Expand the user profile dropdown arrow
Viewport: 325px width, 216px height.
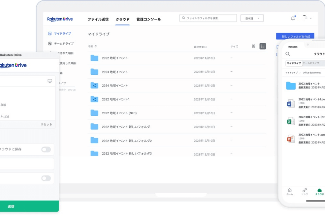tap(311, 18)
